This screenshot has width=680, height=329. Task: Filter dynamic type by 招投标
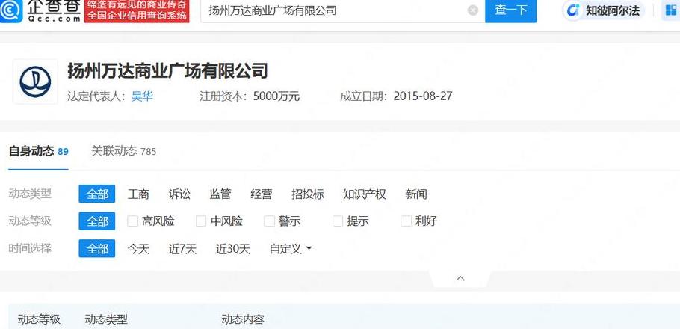pyautogui.click(x=308, y=194)
